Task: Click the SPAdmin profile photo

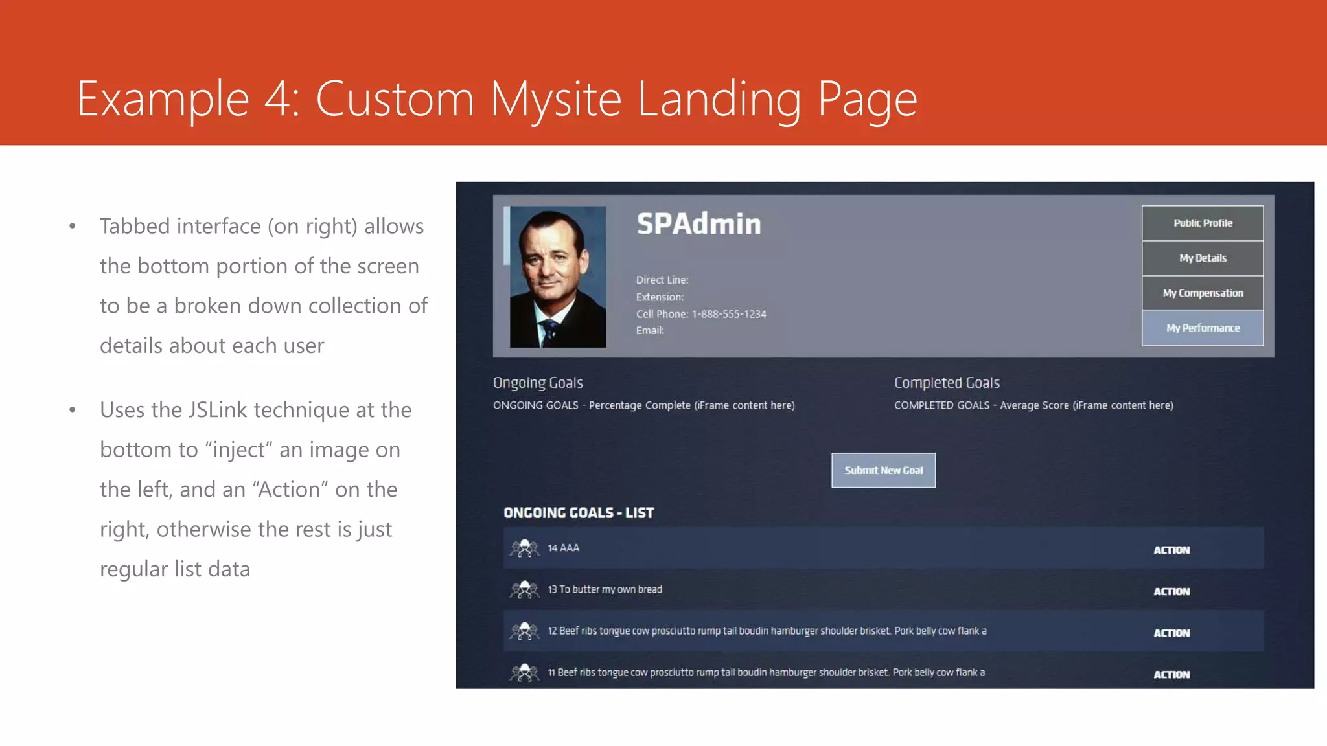Action: tap(557, 277)
